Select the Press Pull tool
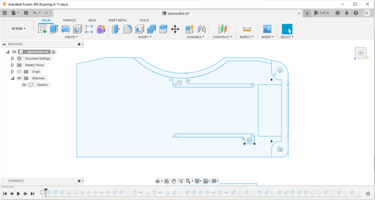The width and height of the screenshot is (375, 200). (x=116, y=29)
